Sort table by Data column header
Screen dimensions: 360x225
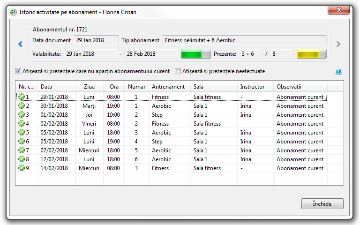(56, 87)
